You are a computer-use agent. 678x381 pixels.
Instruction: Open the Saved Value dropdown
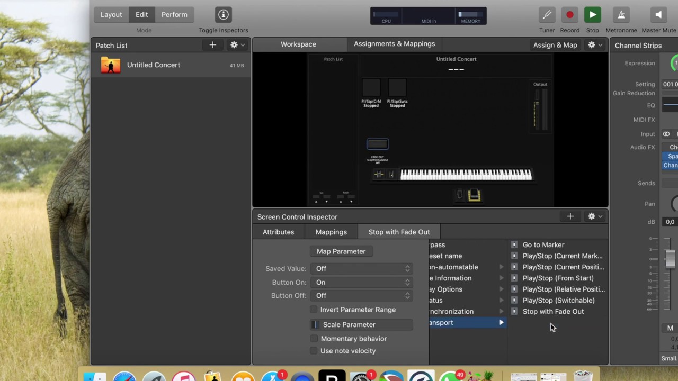point(363,268)
